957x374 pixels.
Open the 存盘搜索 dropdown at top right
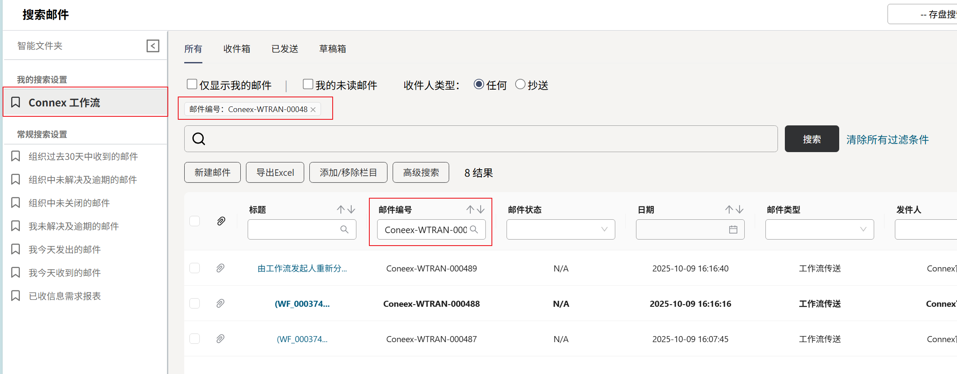point(923,14)
